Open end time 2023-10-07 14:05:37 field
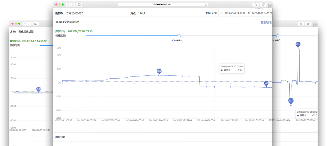 coord(262,13)
